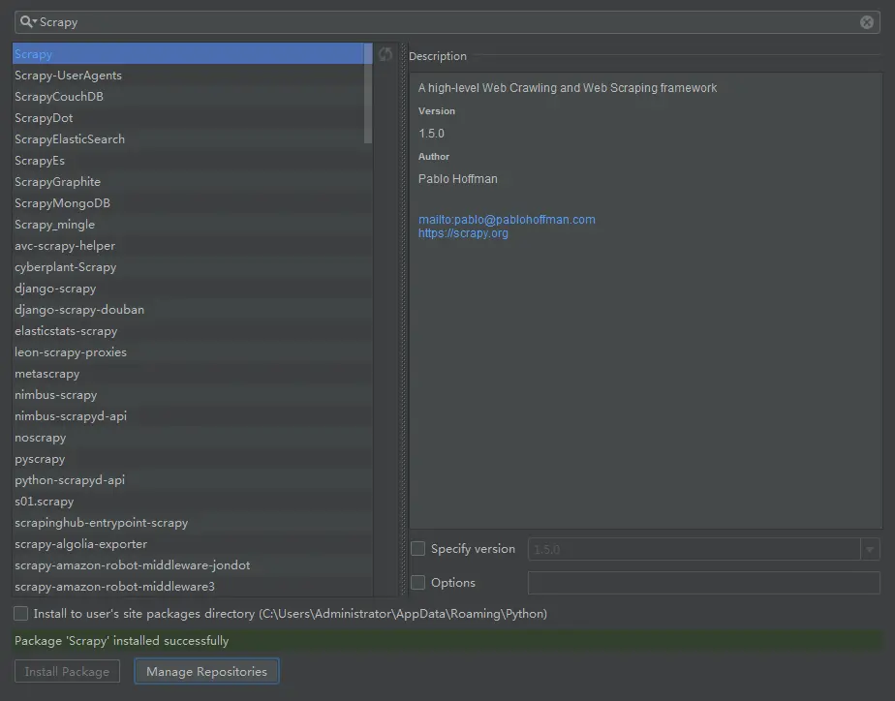Open the mailto:pablo@pablohoffman.com link
Screen dimensions: 895x701
pyautogui.click(x=507, y=220)
